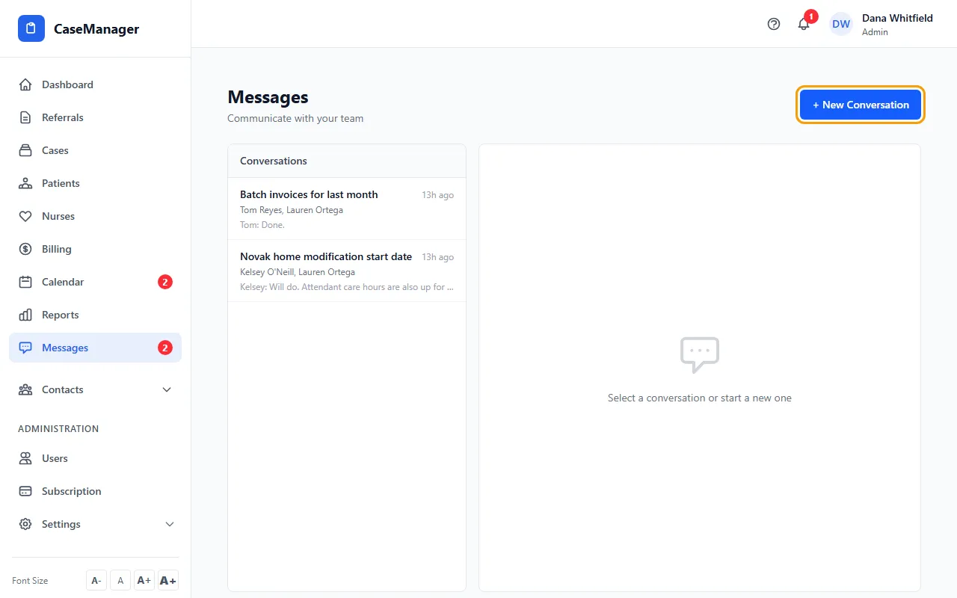Click the Settings gear icon
The width and height of the screenshot is (957, 598).
(25, 524)
